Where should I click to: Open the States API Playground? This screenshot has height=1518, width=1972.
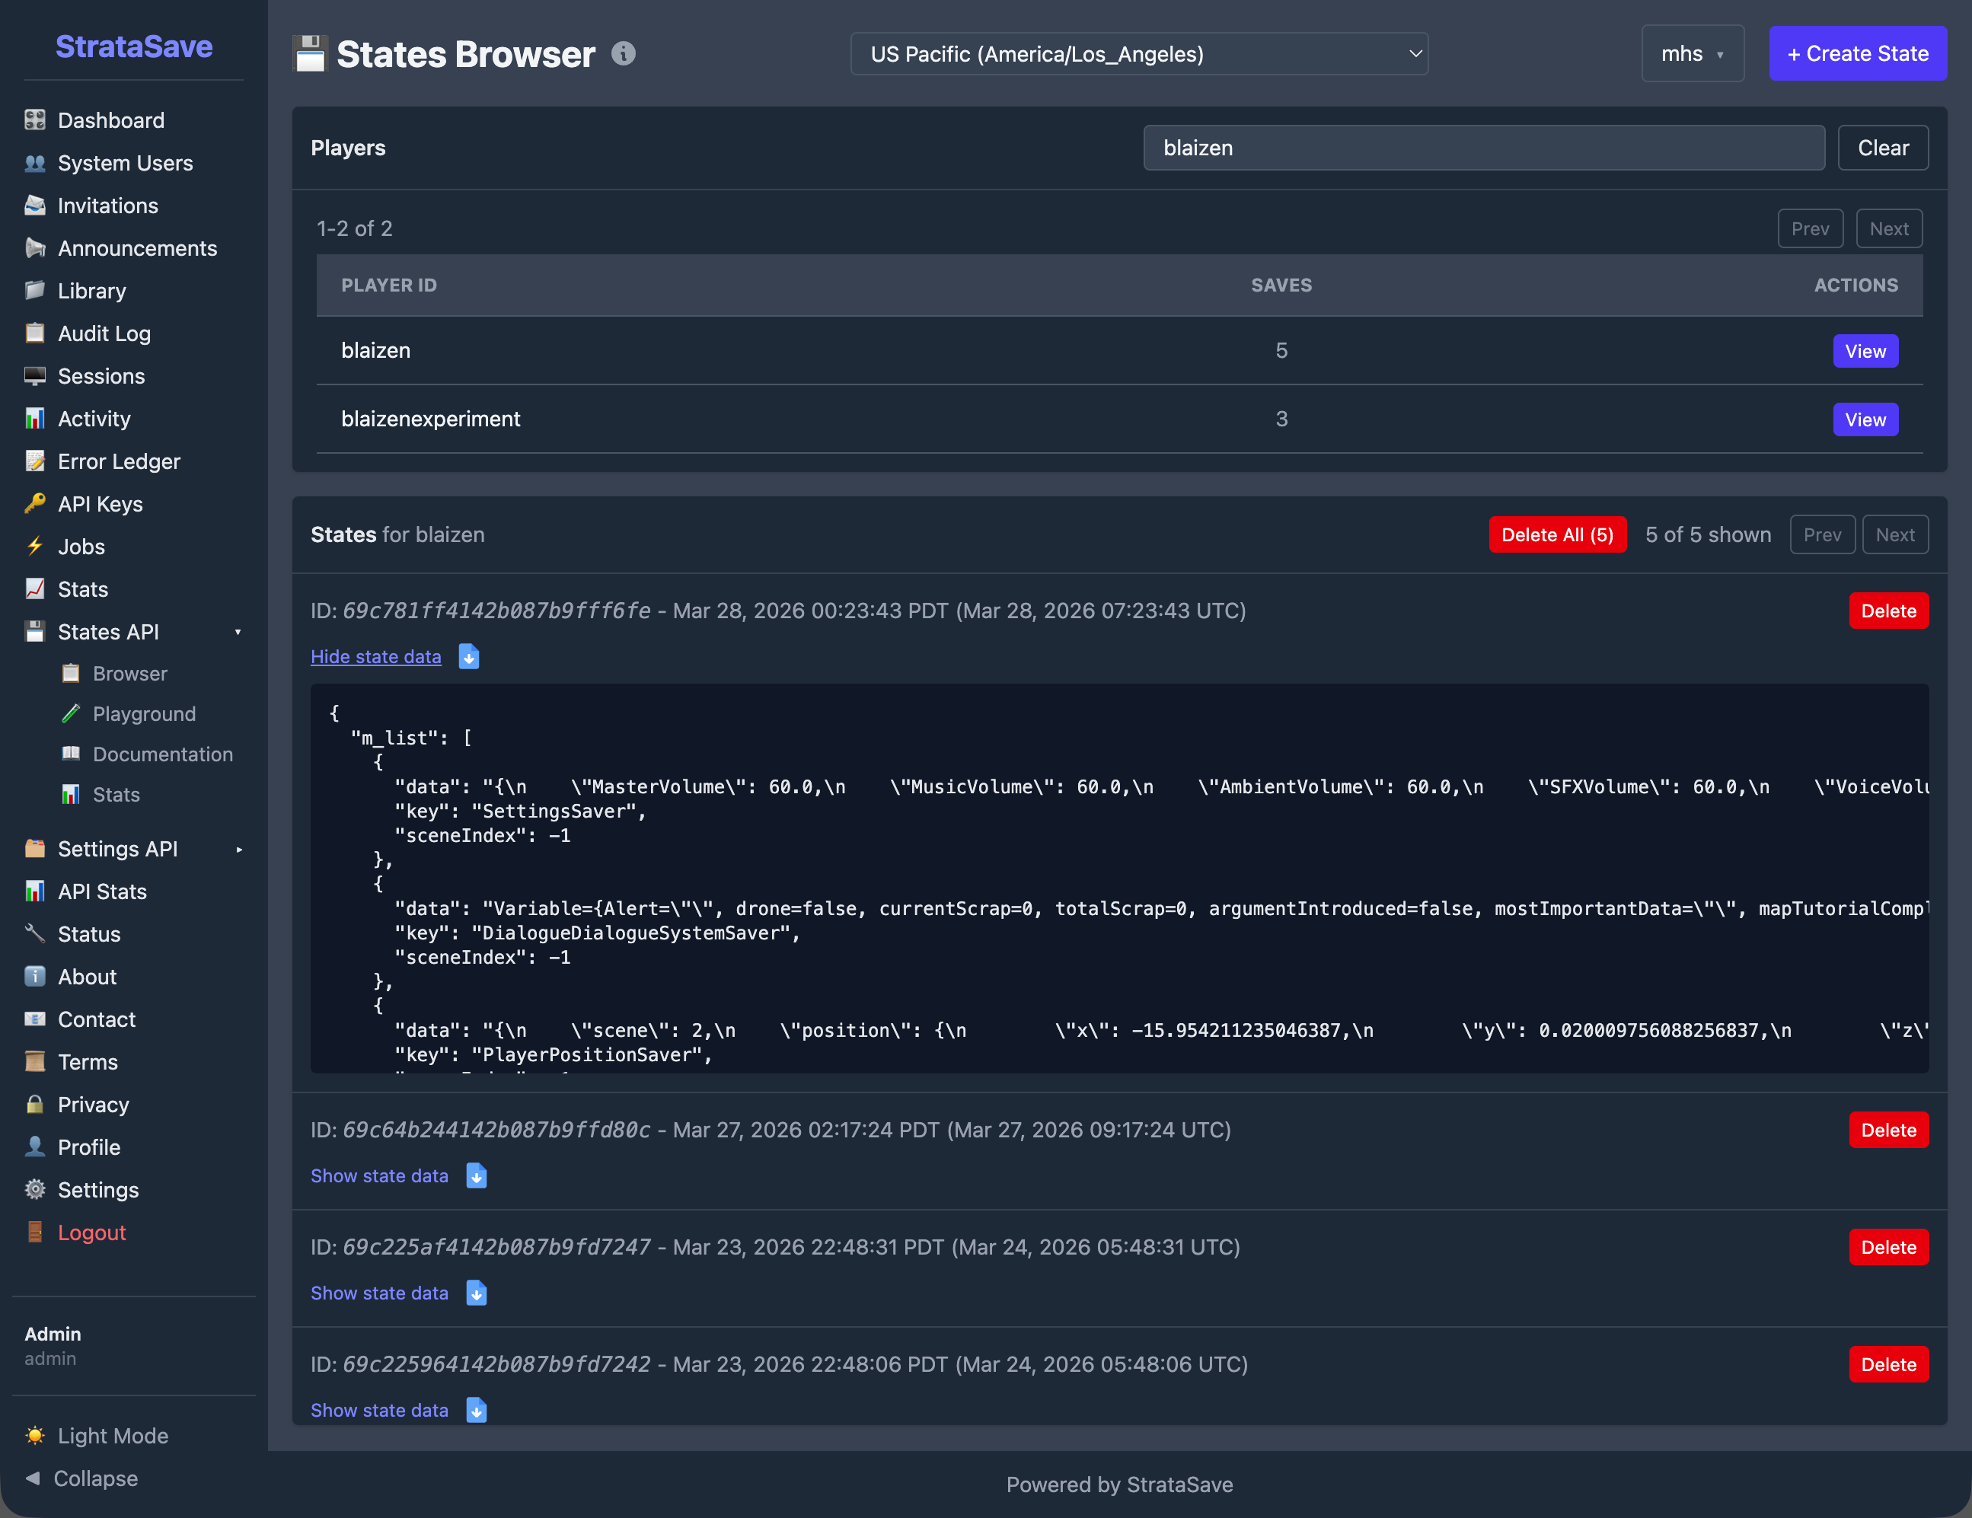click(x=145, y=713)
